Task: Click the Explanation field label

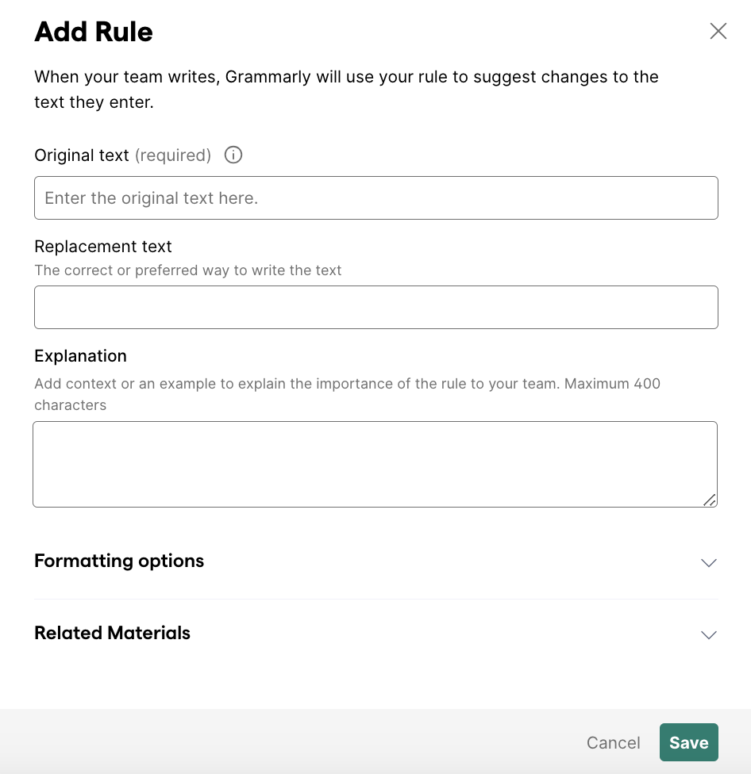Action: 80,356
